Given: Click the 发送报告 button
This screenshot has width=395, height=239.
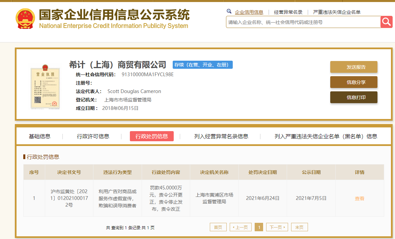Looking at the screenshot, I should point(354,67).
